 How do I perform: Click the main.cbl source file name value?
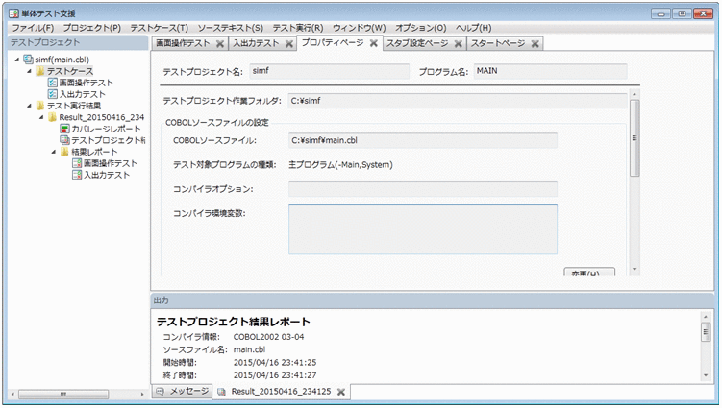250,349
